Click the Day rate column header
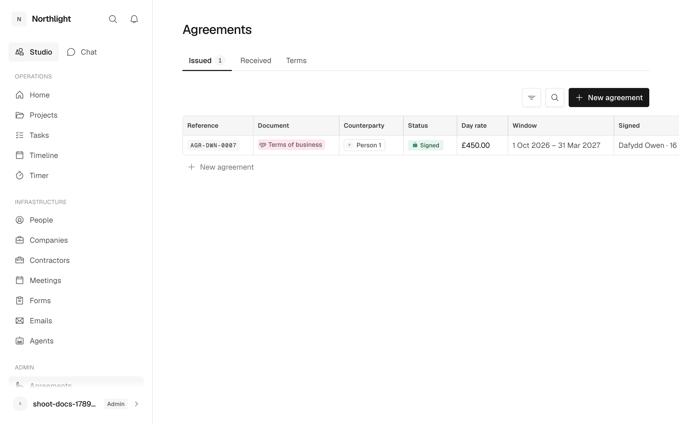The height and width of the screenshot is (424, 679). [482, 126]
